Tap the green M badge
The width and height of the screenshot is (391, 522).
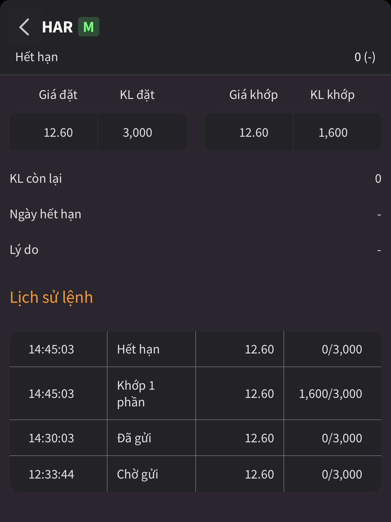[88, 27]
